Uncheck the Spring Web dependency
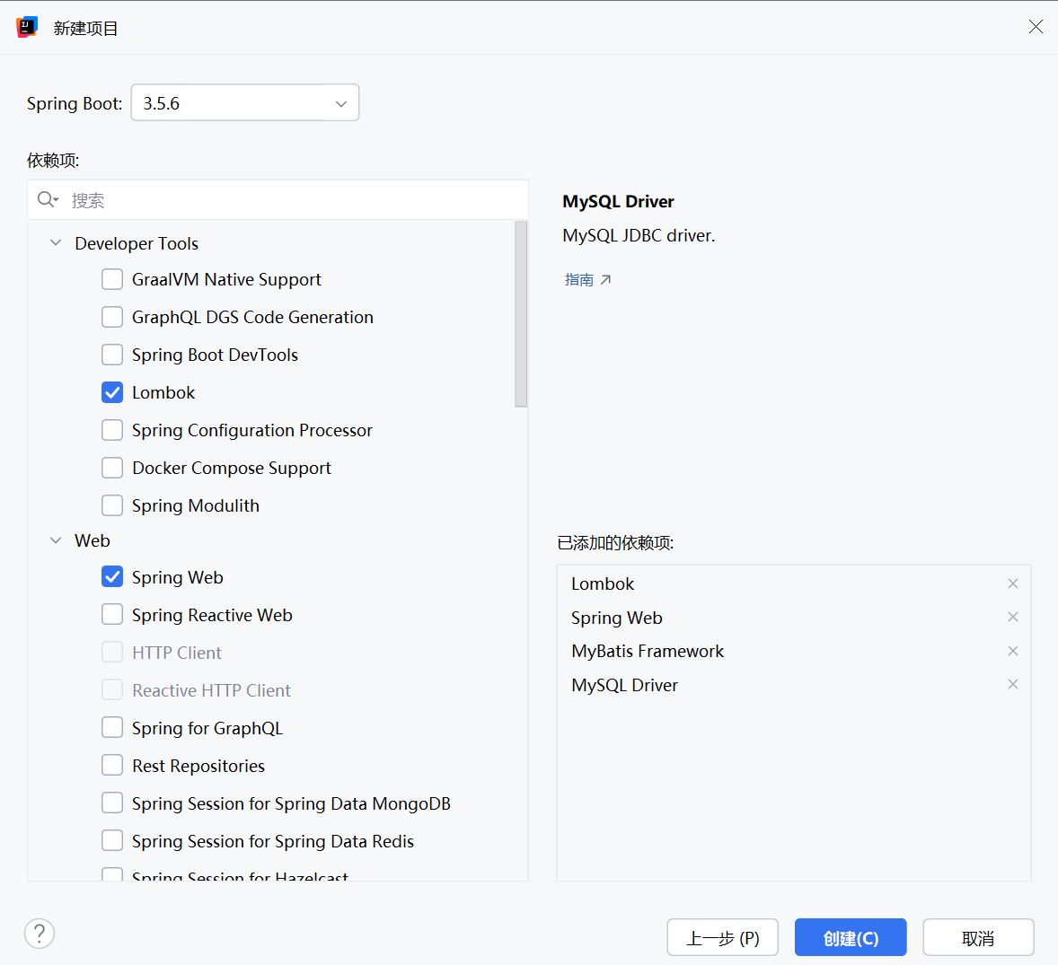This screenshot has height=965, width=1058. pos(112,577)
